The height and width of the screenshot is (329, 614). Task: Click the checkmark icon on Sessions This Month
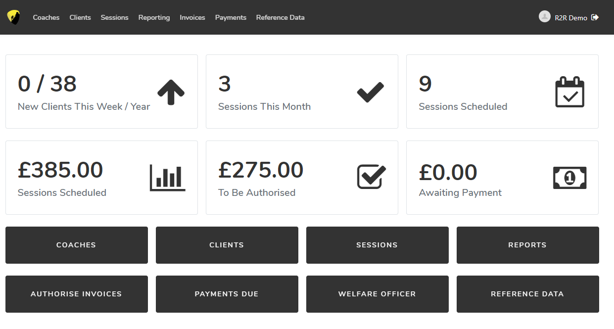tap(371, 92)
